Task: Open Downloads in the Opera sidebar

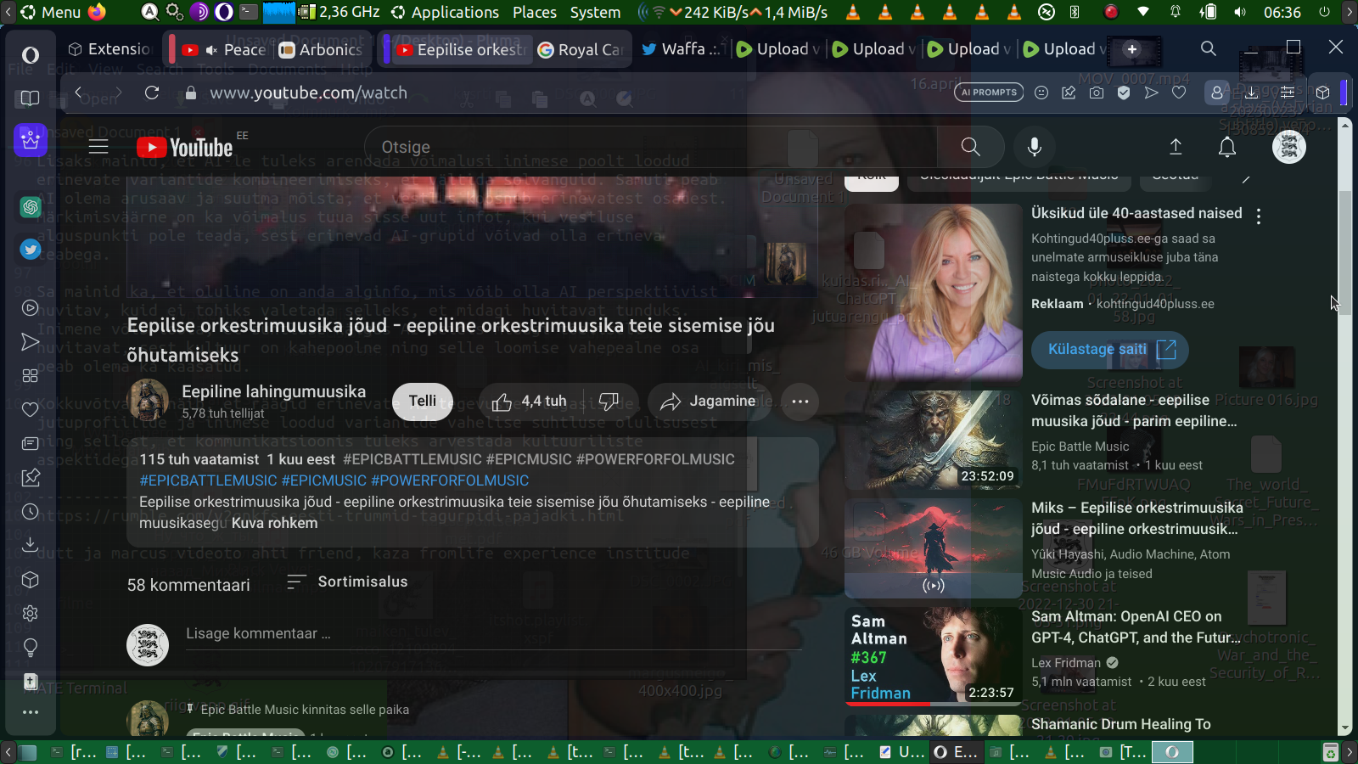Action: (31, 544)
